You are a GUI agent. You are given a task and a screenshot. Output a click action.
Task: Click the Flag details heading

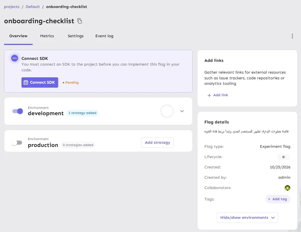coord(216,122)
